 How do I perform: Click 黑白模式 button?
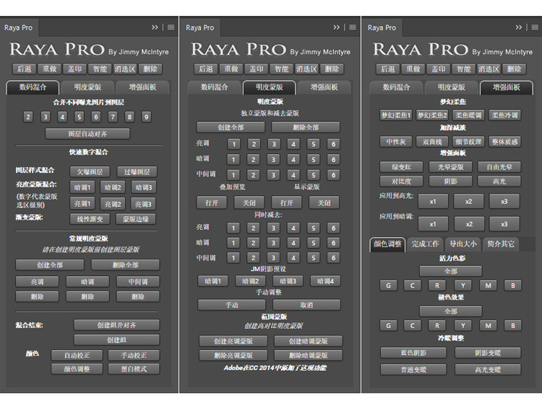(x=134, y=369)
